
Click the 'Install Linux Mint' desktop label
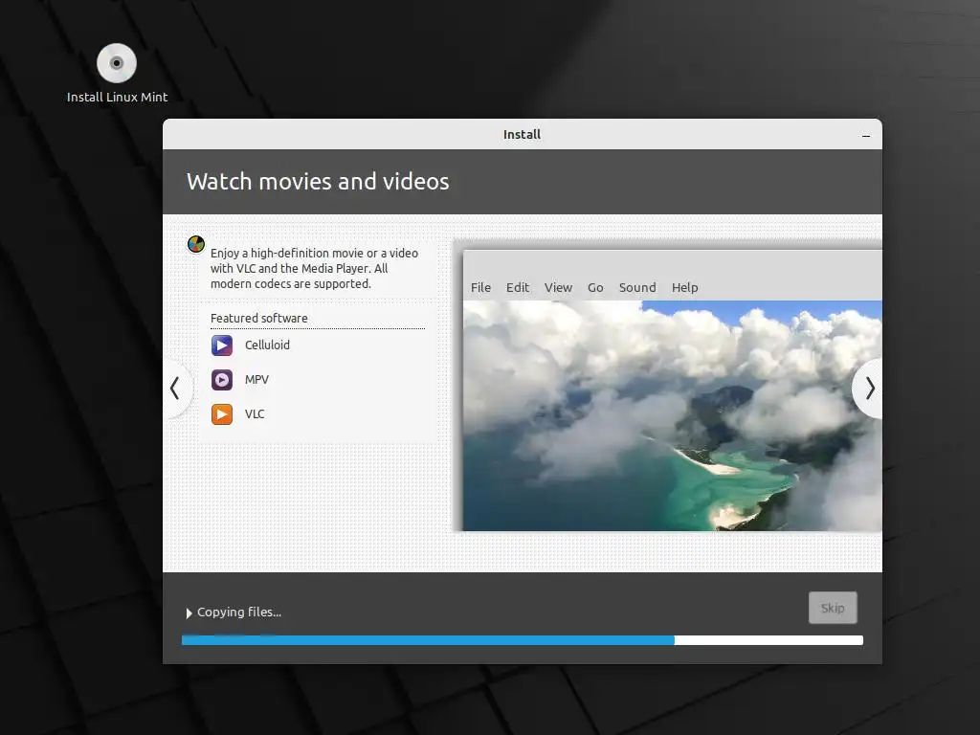pos(117,97)
